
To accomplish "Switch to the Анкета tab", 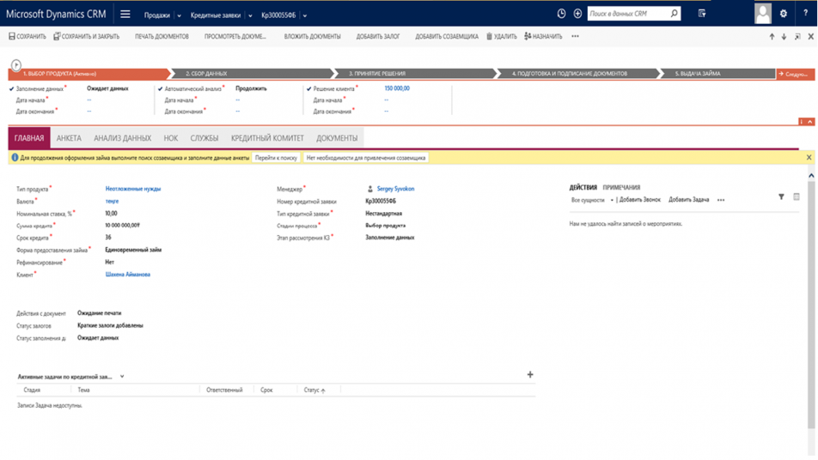I will [69, 138].
